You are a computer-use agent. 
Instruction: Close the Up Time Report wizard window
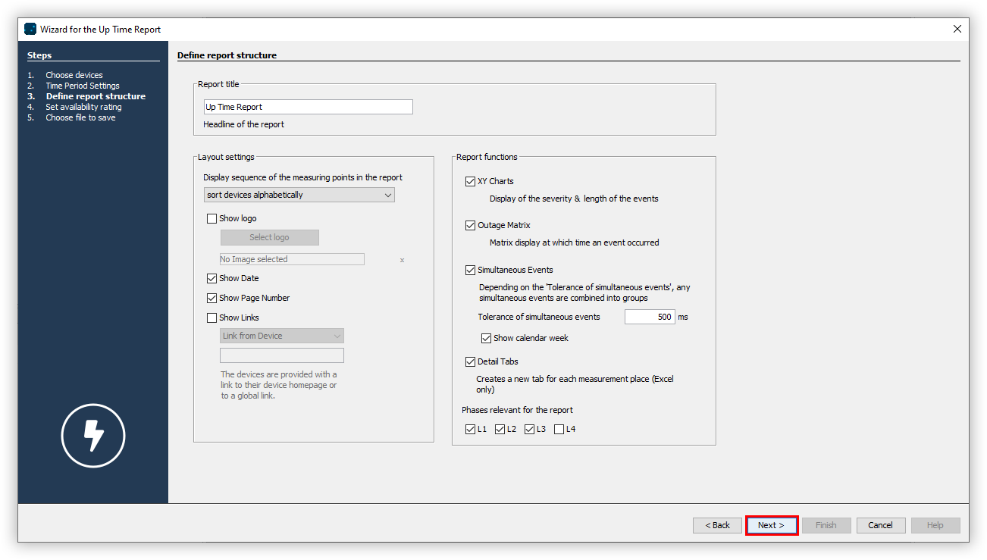(x=957, y=30)
